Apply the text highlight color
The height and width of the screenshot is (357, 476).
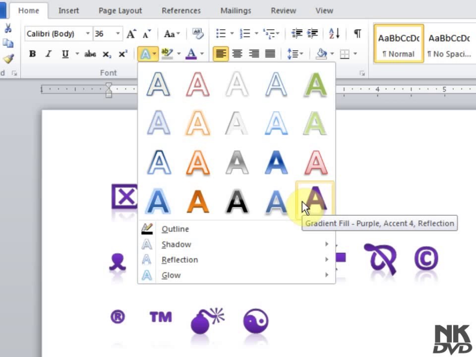pyautogui.click(x=167, y=54)
